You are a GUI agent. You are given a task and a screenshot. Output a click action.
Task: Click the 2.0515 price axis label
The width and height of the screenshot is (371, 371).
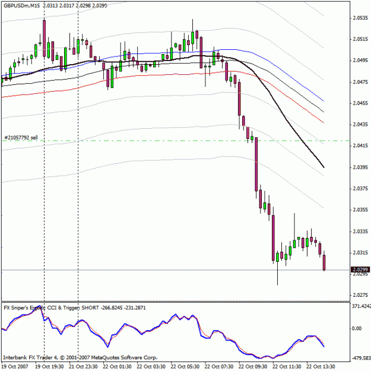pos(360,39)
